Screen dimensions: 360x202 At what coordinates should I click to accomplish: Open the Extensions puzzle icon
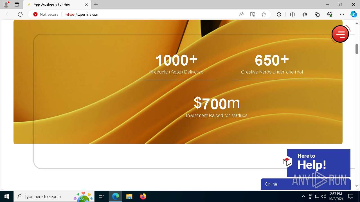point(279,14)
